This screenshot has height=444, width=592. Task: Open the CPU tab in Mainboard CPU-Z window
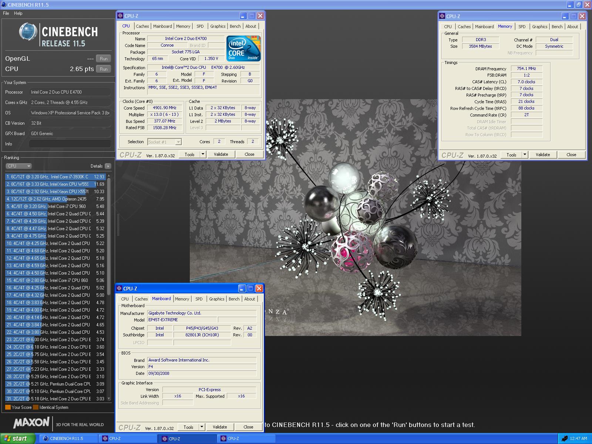[x=125, y=299]
